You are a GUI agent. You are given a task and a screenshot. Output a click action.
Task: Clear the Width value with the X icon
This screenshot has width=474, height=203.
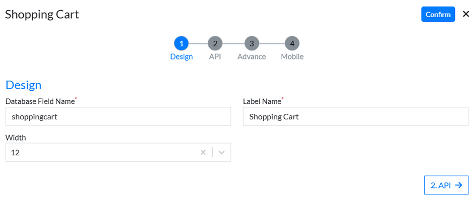203,153
